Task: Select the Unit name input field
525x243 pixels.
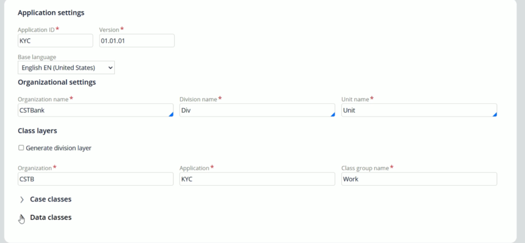Action: (x=419, y=110)
